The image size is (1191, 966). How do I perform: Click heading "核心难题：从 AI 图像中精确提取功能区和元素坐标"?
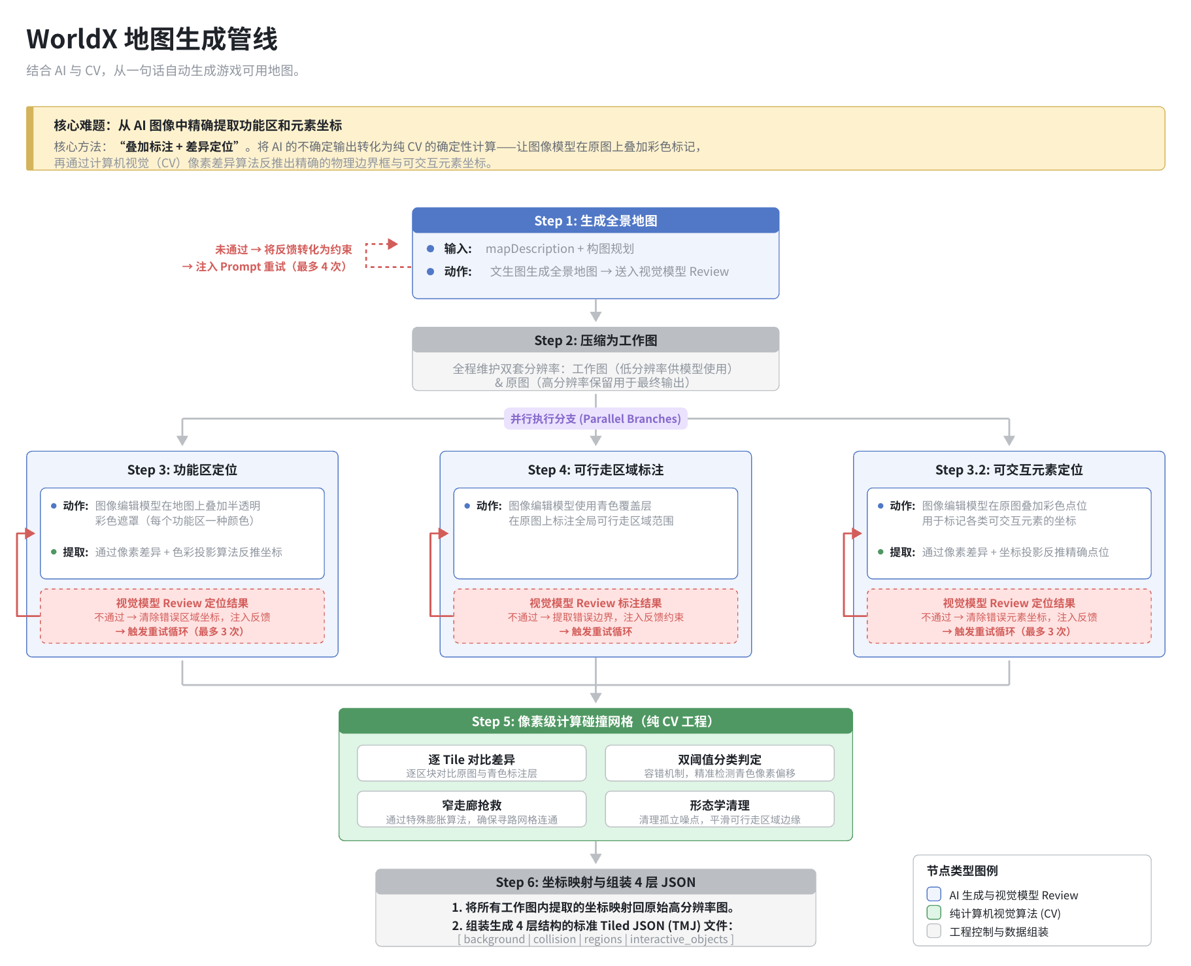197,125
